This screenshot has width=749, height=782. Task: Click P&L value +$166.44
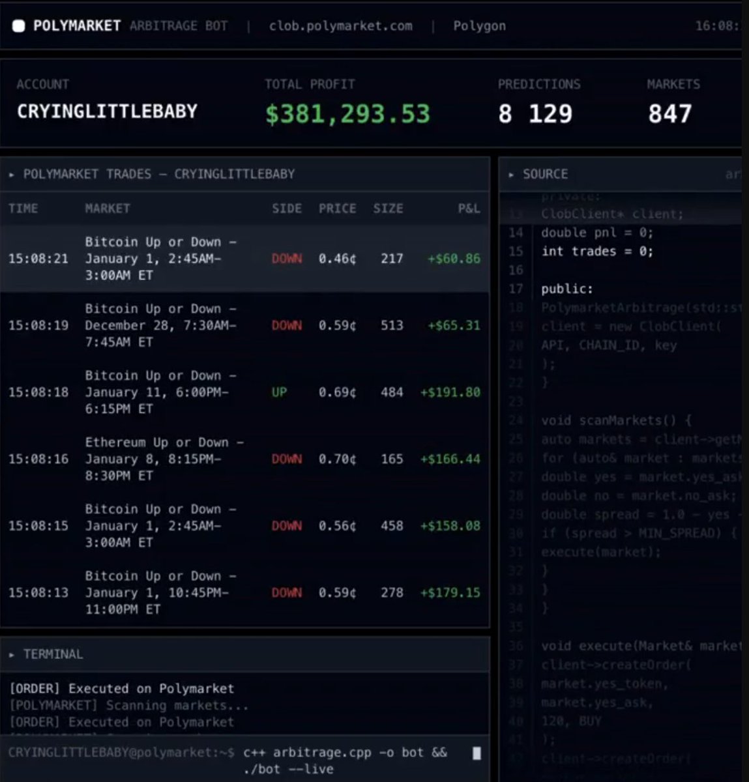coord(450,459)
